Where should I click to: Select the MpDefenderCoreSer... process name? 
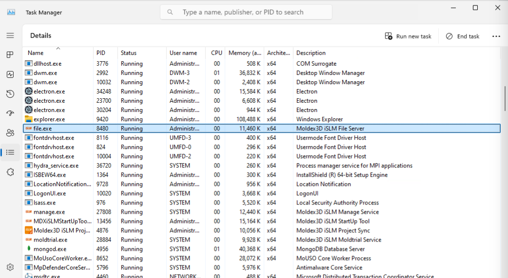[x=62, y=268]
